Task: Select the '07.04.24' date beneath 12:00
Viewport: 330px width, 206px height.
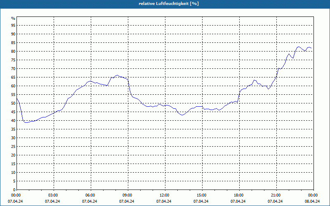Action: pyautogui.click(x=164, y=201)
